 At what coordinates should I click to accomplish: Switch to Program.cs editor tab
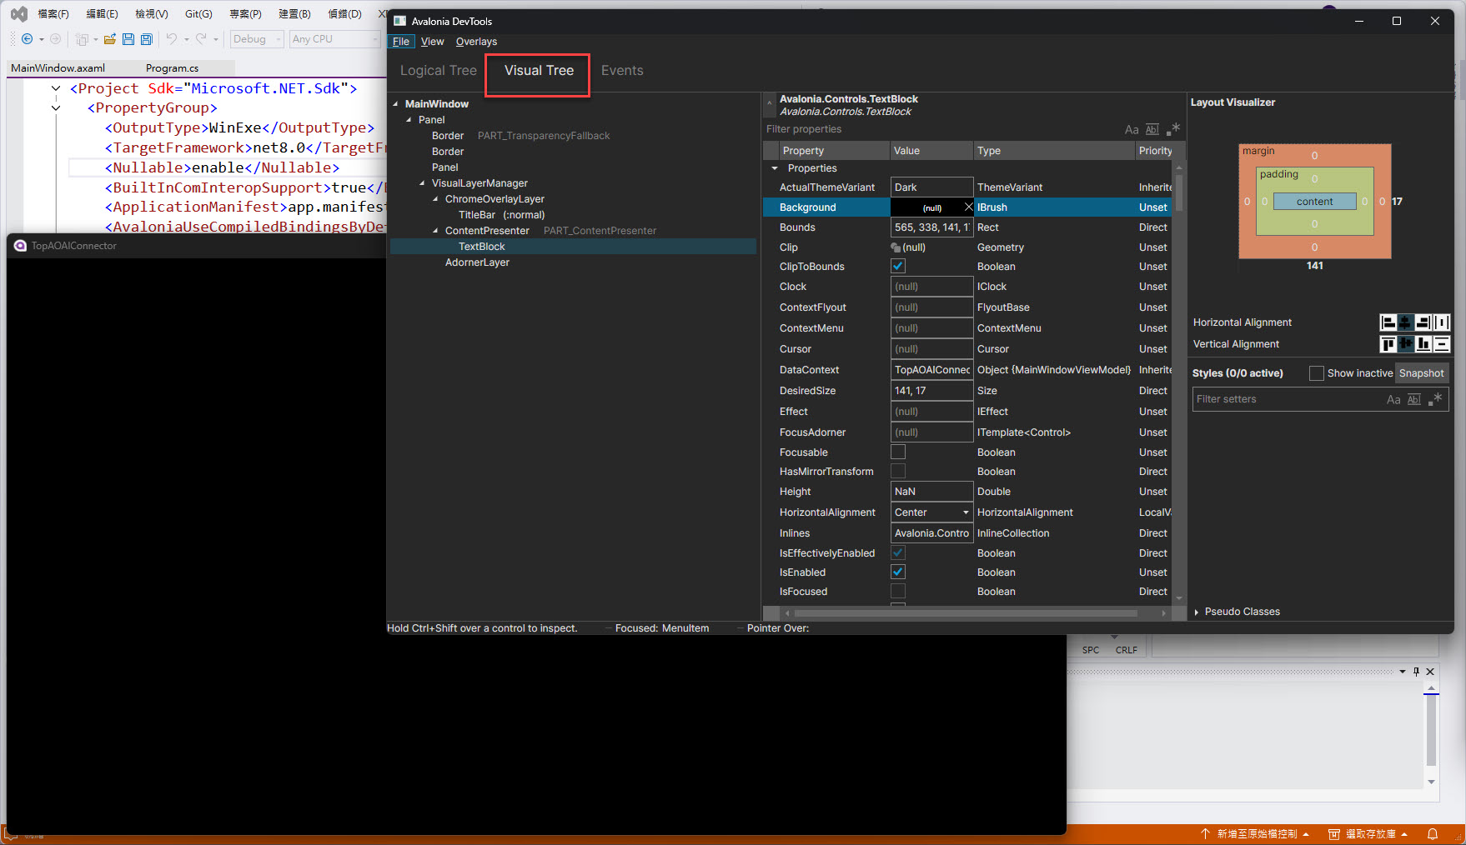tap(172, 68)
